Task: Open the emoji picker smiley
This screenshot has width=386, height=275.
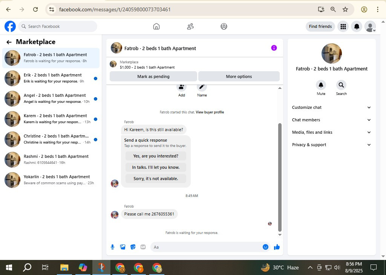Action: tap(265, 247)
